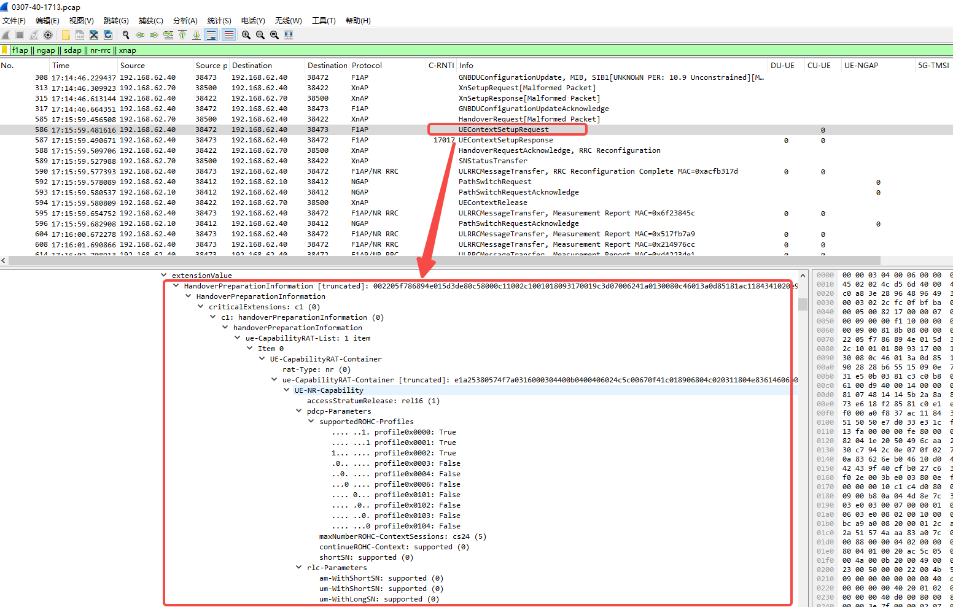
Task: Select maxNumberROHC-ContextSessions: cs24 line
Action: pyautogui.click(x=403, y=536)
